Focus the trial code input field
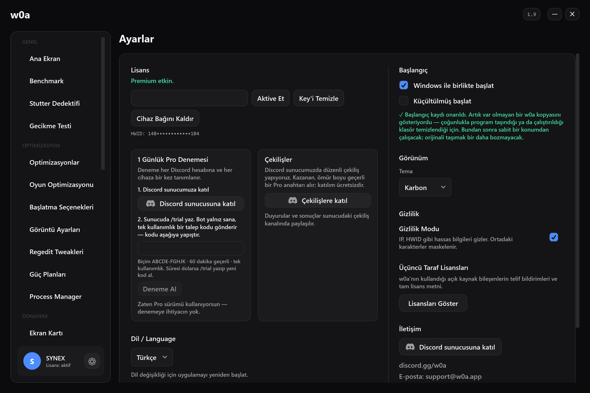590x393 pixels. pos(191,249)
